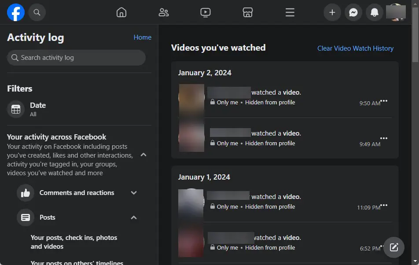Open thumbnail of video watched at 9:50 AM
This screenshot has width=419, height=265.
[191, 98]
